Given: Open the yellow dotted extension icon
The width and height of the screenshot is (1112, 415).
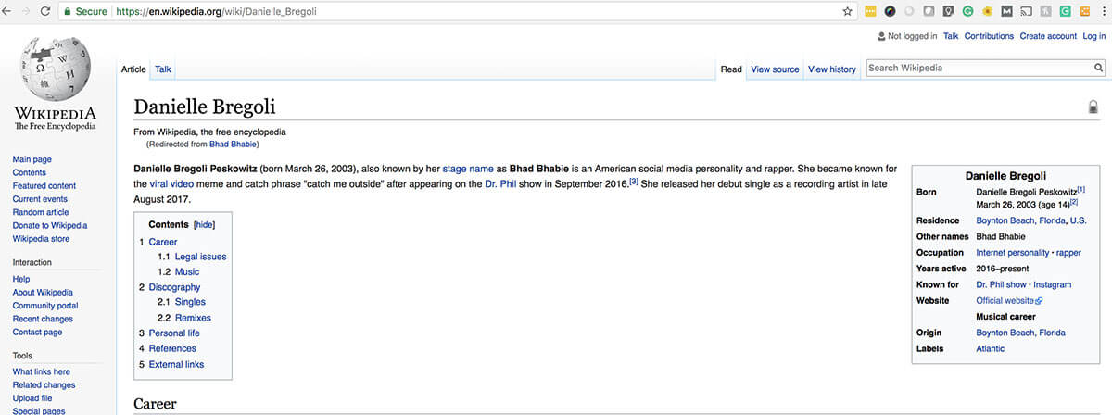Looking at the screenshot, I should 870,12.
